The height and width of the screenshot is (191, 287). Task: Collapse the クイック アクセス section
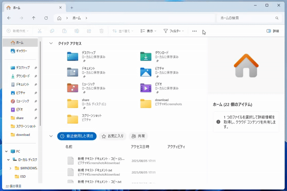coord(51,43)
